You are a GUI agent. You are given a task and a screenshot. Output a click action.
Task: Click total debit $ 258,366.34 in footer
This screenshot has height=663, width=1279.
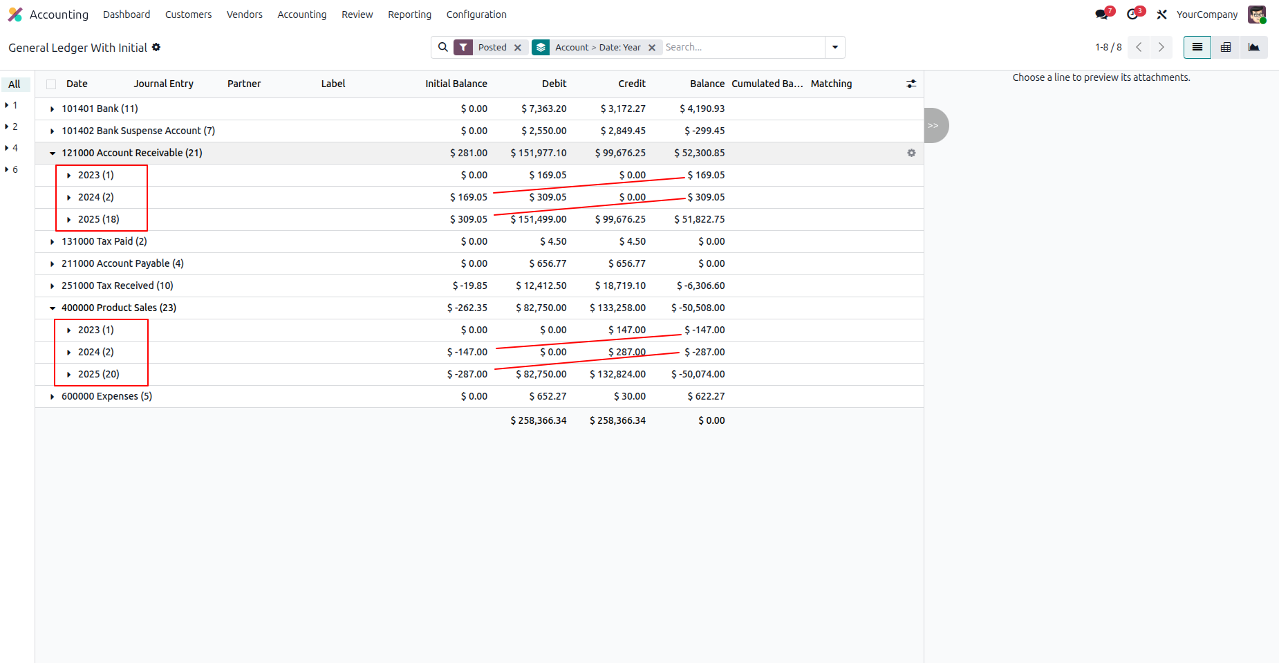539,420
